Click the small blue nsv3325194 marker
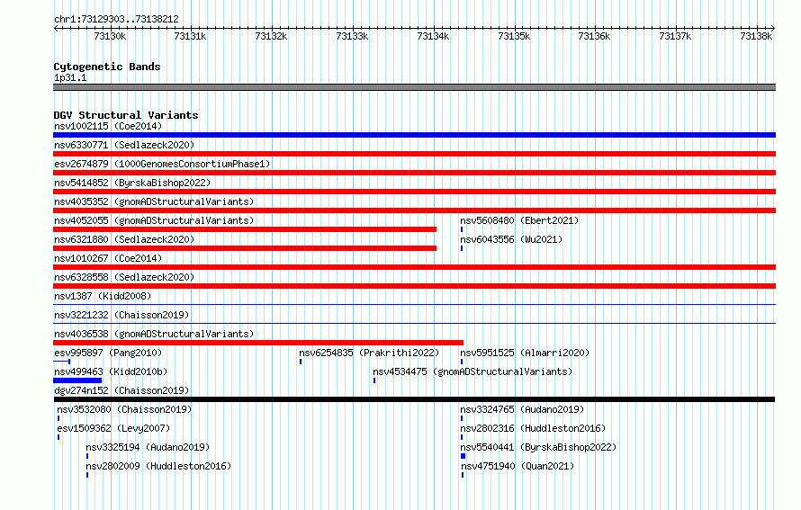 click(87, 456)
